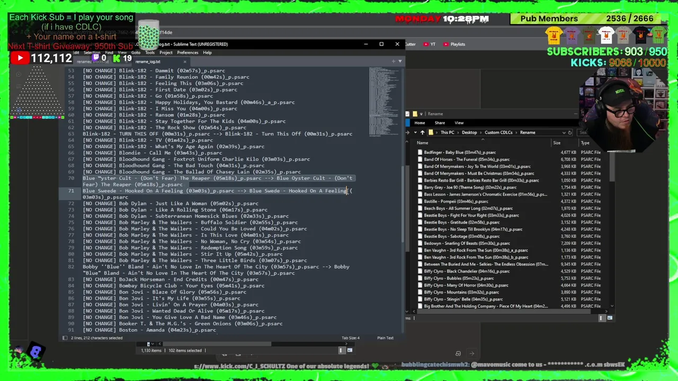The image size is (678, 381).
Task: Open Sublime Text's Selection menu
Action: (92, 52)
